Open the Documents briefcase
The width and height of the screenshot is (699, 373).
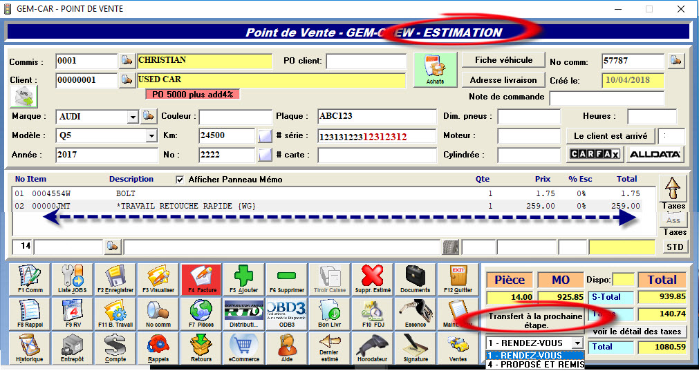(x=415, y=279)
